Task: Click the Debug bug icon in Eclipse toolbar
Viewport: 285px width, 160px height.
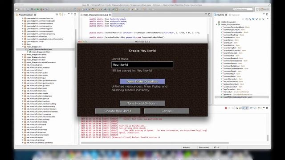Action: 32,9
